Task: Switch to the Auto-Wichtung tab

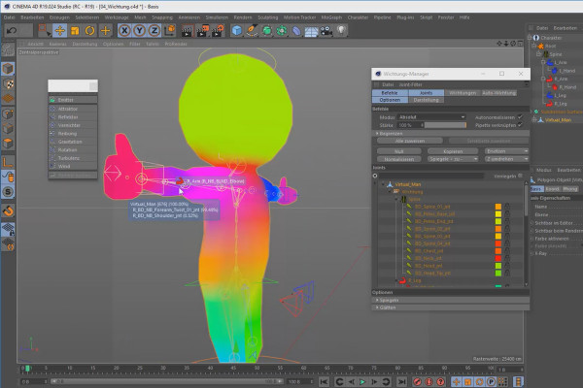Action: point(499,93)
